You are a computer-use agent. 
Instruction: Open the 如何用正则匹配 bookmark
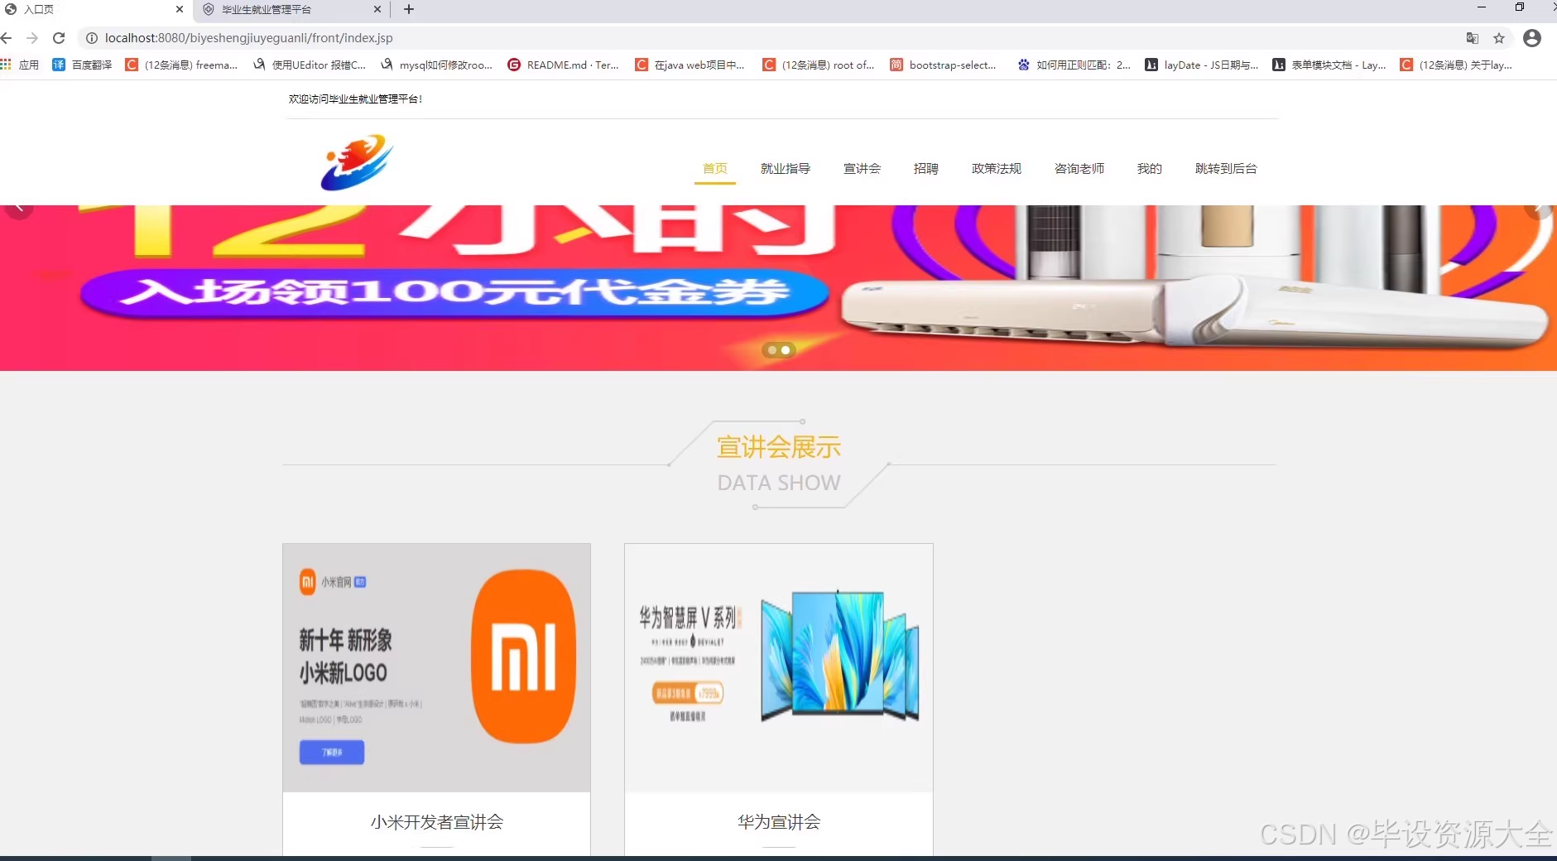1074,65
